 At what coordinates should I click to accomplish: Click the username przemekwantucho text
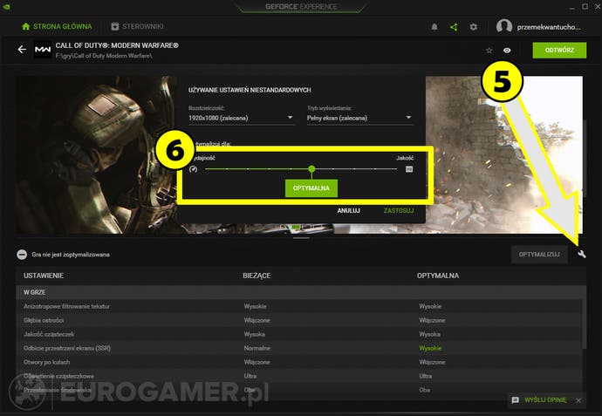(549, 27)
